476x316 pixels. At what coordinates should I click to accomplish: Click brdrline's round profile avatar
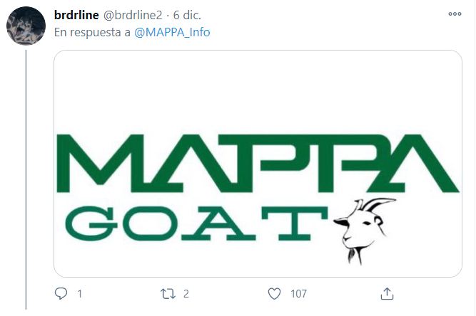pyautogui.click(x=27, y=27)
